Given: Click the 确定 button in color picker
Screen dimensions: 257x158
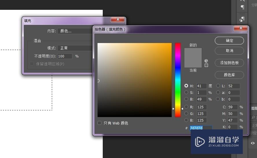Looking at the screenshot, I should point(229,40).
